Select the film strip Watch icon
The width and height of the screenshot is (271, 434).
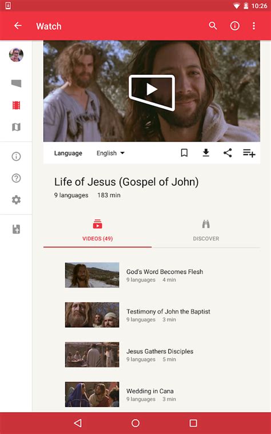click(16, 105)
